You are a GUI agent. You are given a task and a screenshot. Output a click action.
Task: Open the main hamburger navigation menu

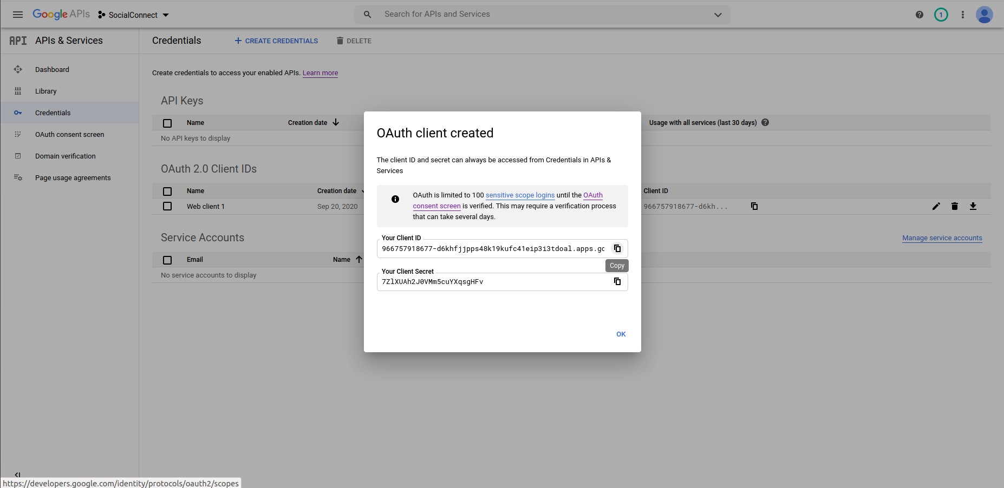18,15
